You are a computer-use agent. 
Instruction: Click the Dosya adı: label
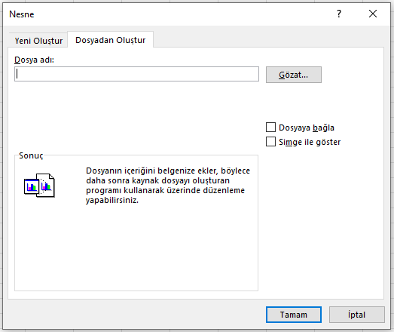[x=34, y=60]
